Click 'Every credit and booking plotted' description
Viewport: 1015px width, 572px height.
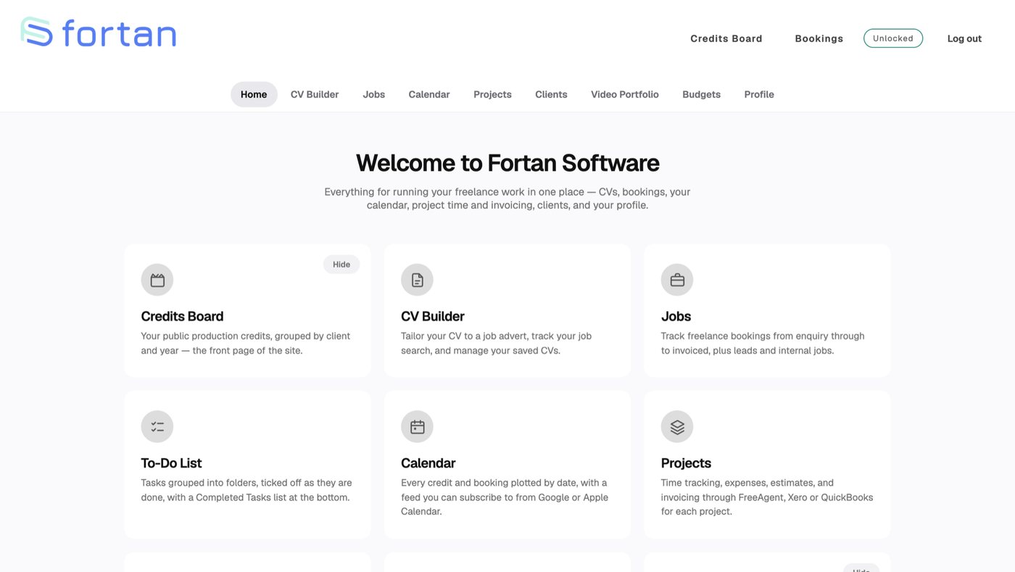point(505,497)
